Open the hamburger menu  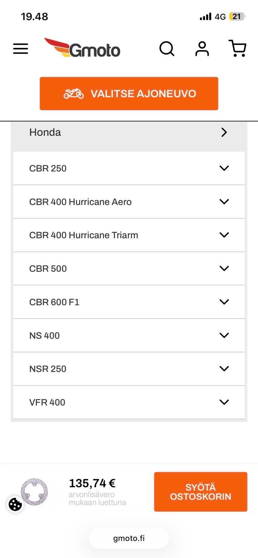pyautogui.click(x=20, y=49)
